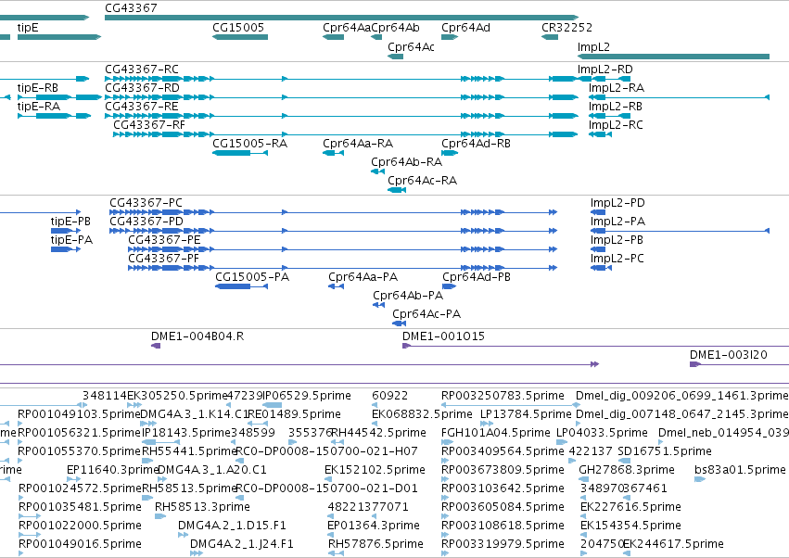Select the CG15005 gene arrow
The width and height of the screenshot is (789, 558).
tap(240, 37)
